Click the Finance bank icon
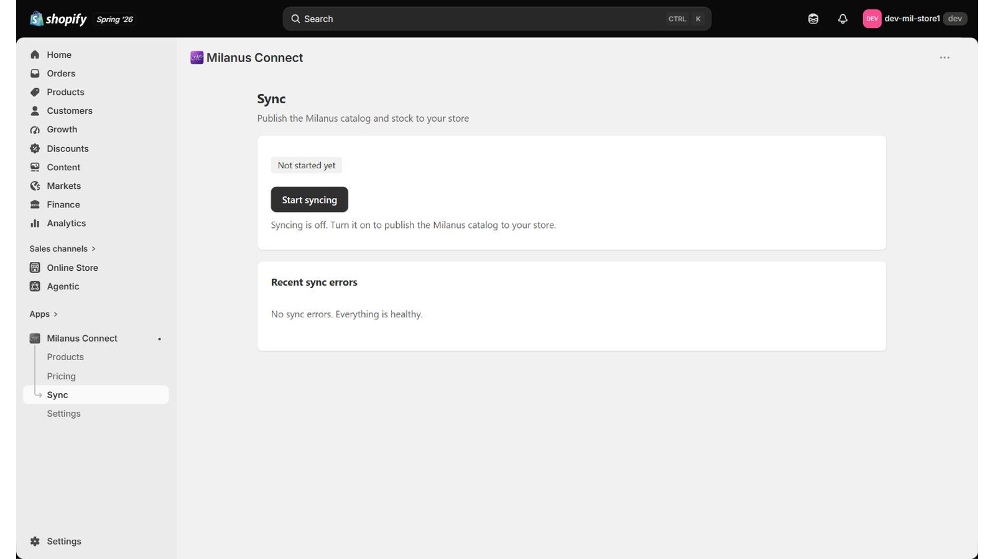The height and width of the screenshot is (559, 995). (35, 204)
